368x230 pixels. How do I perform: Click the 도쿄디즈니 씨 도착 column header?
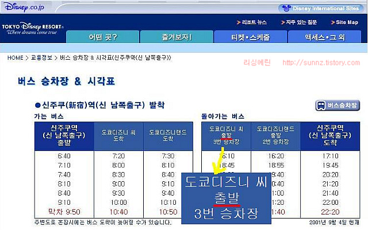118,135
